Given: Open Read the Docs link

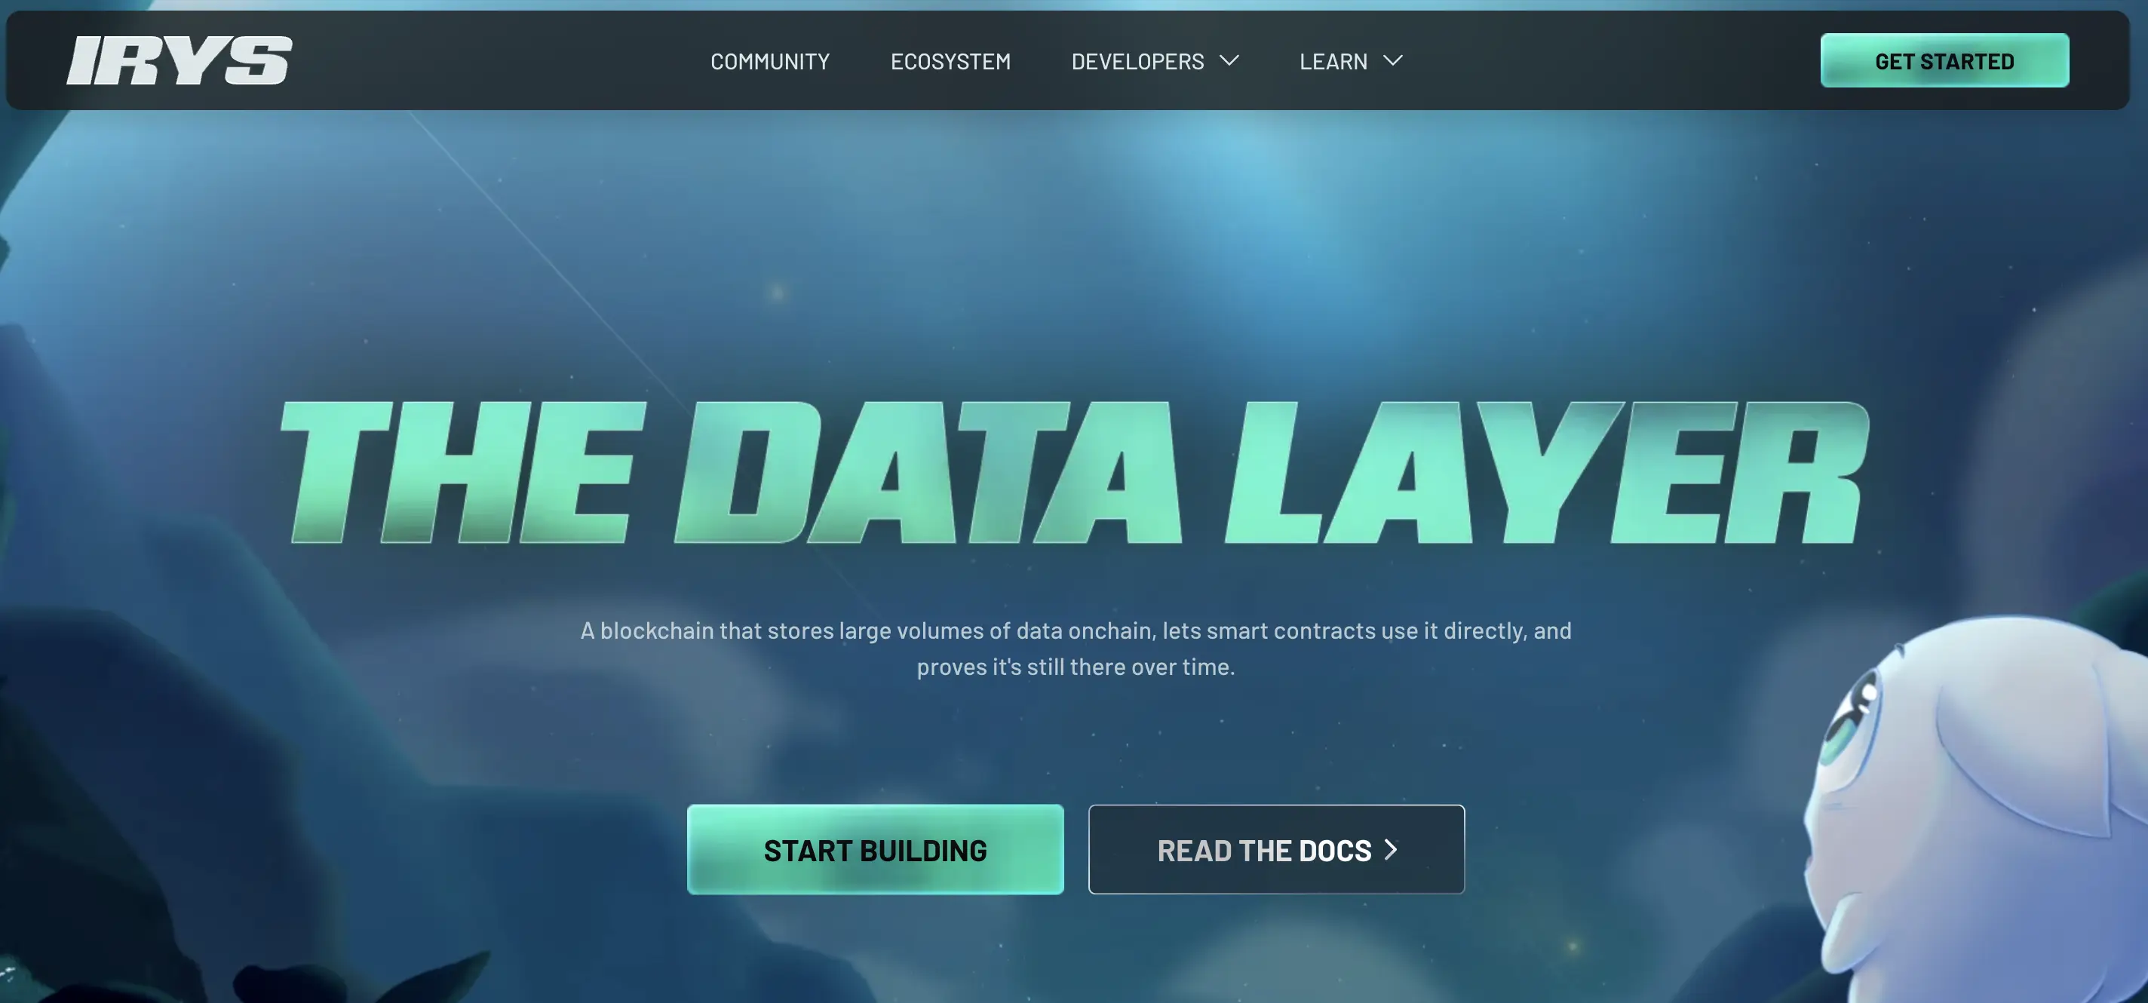Looking at the screenshot, I should click(x=1276, y=850).
